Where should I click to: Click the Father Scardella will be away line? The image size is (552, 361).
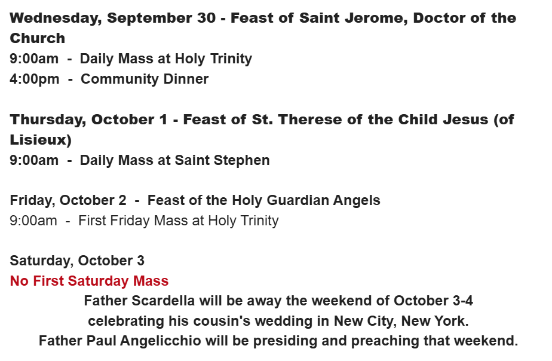pyautogui.click(x=278, y=301)
